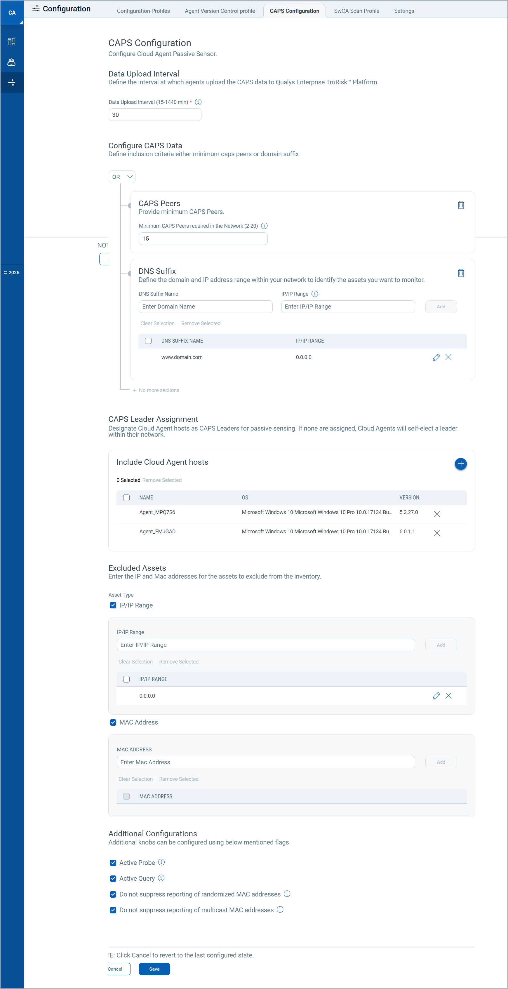The image size is (508, 989).
Task: Open the Configuration Profiles tab
Action: click(143, 11)
